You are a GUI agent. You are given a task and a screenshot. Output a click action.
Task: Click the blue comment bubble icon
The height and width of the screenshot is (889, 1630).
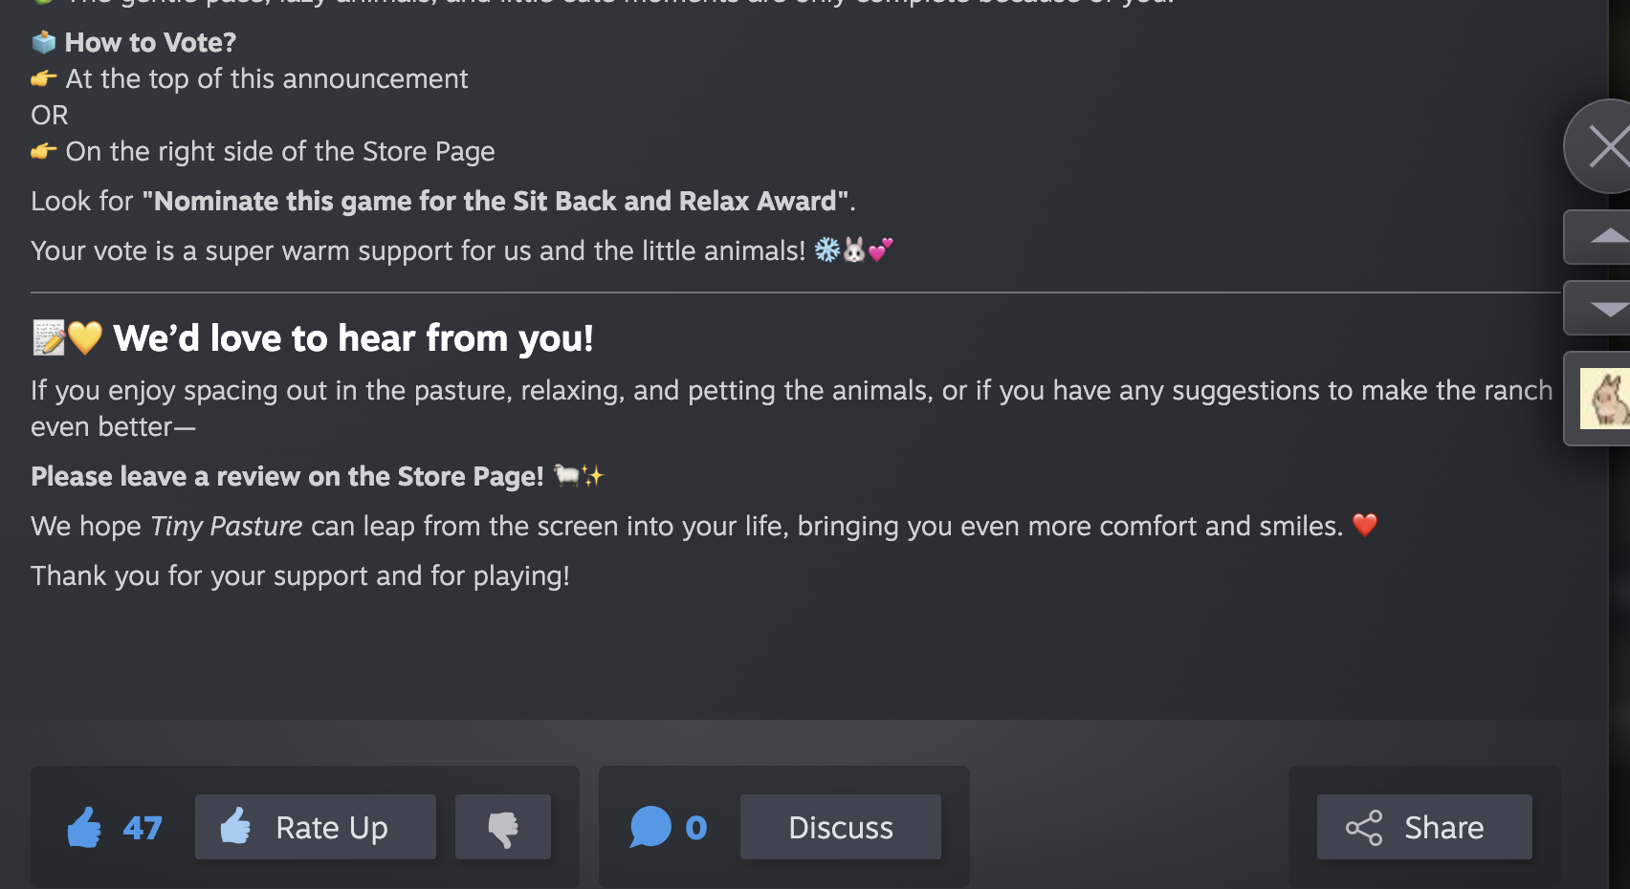[x=650, y=827]
